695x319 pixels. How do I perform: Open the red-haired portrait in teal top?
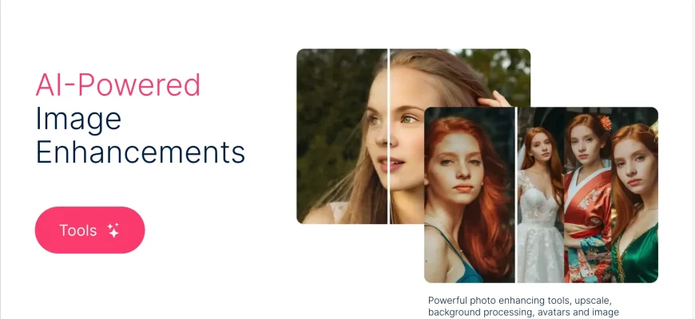pos(470,195)
